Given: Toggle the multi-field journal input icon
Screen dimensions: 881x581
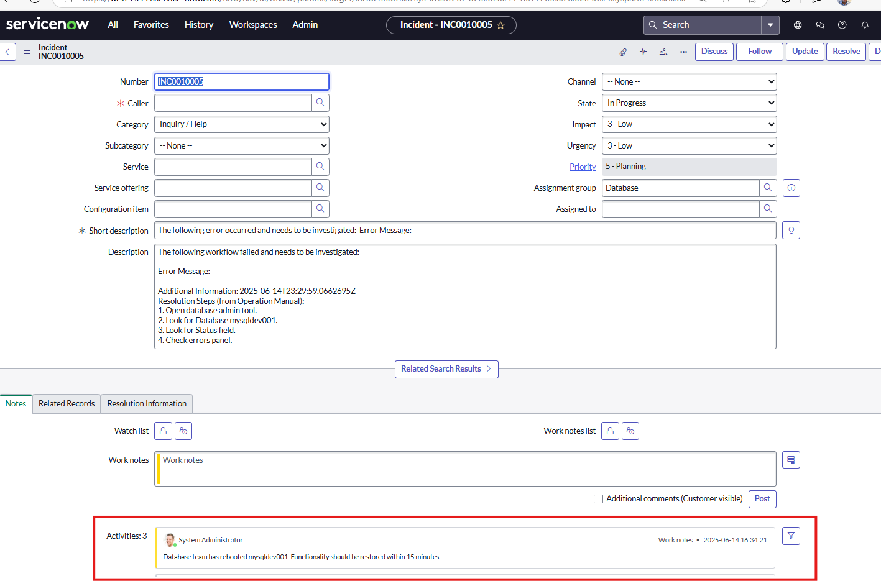Looking at the screenshot, I should (x=791, y=460).
